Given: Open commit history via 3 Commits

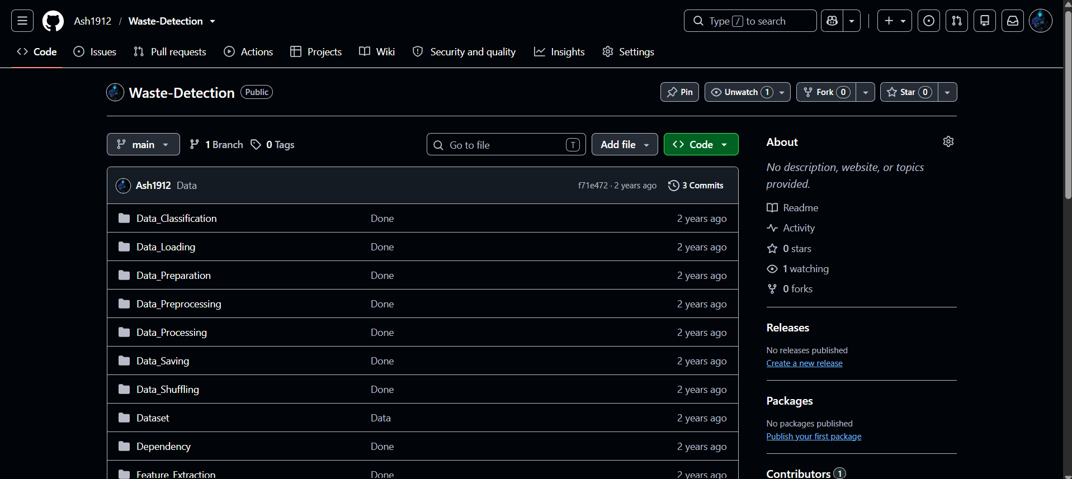Looking at the screenshot, I should 696,186.
